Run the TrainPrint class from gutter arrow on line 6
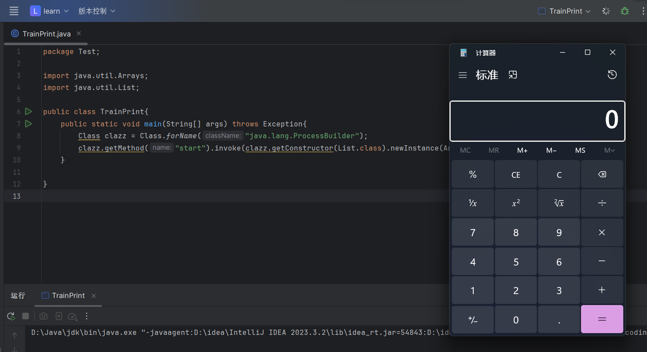 [x=29, y=111]
